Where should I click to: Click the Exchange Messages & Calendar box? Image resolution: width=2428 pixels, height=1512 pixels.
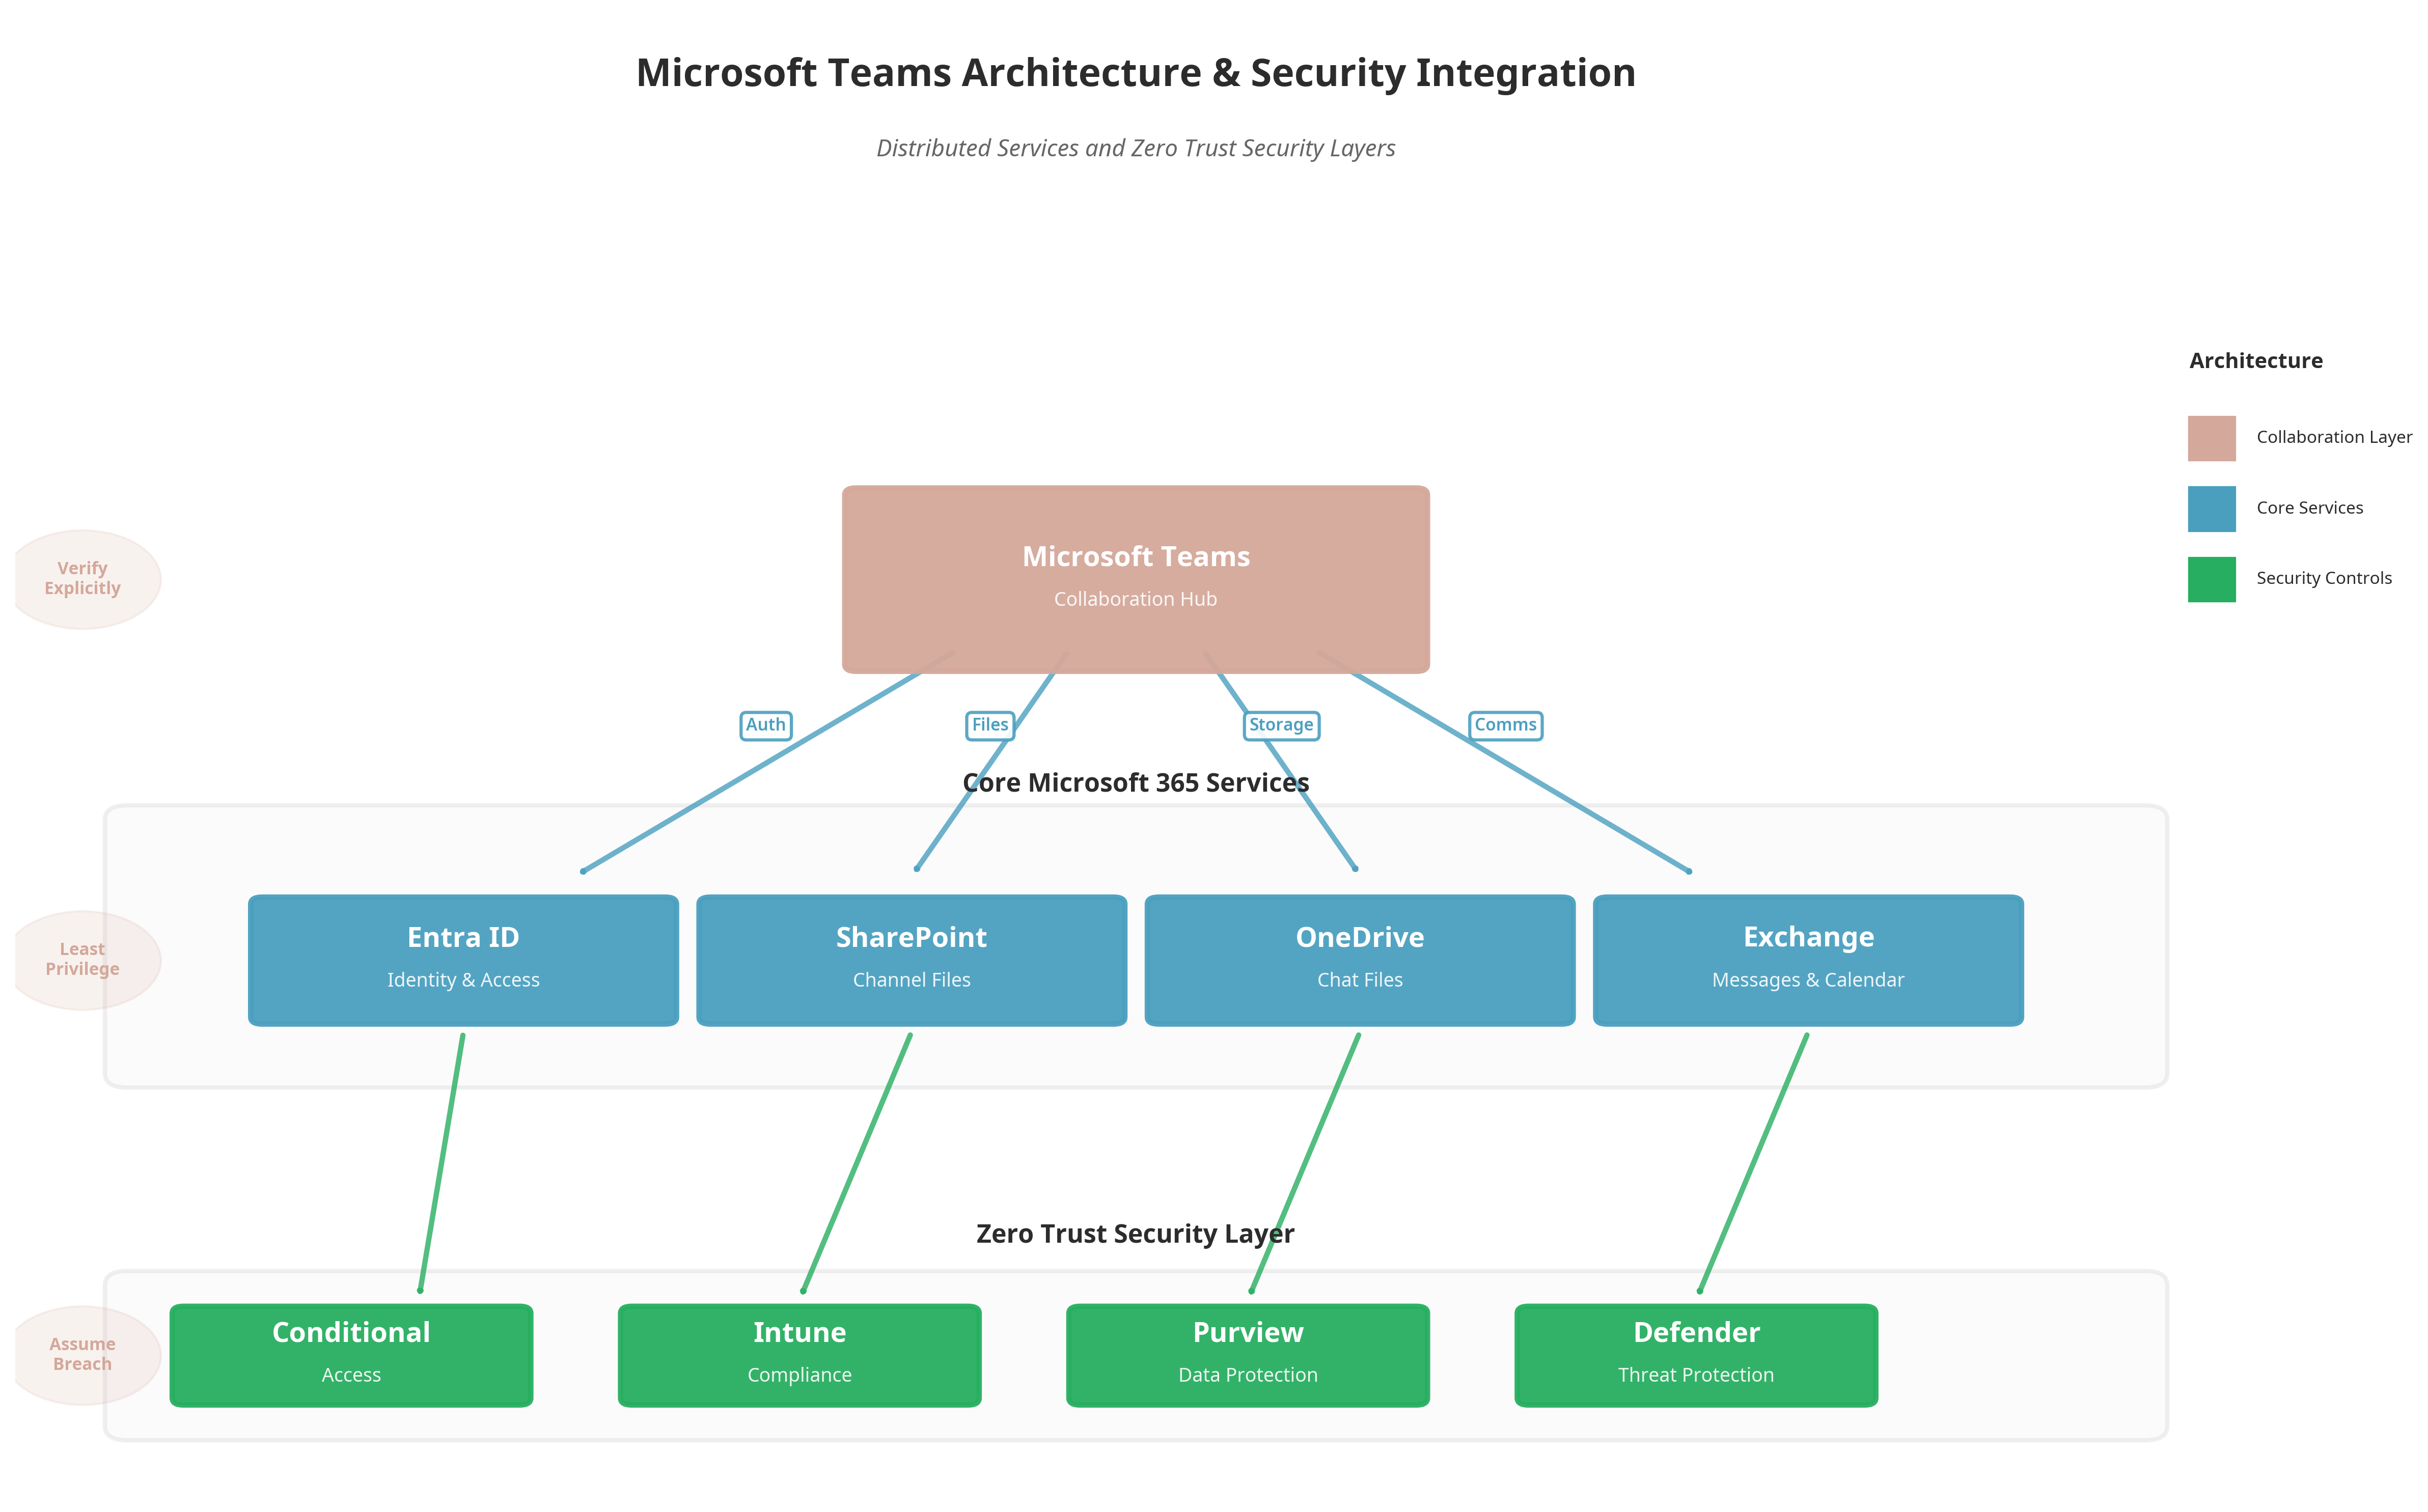point(1807,960)
